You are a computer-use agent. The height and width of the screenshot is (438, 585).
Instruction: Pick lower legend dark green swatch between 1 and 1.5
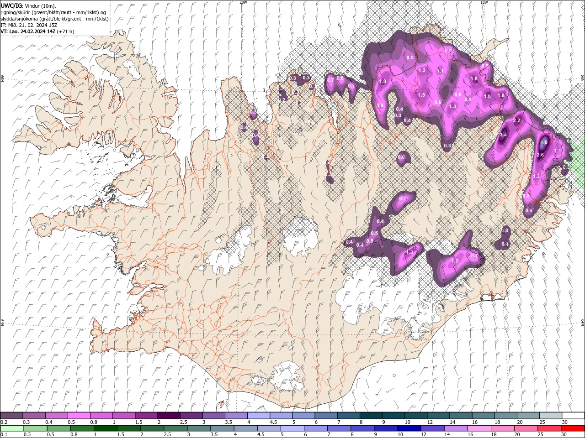point(106,428)
